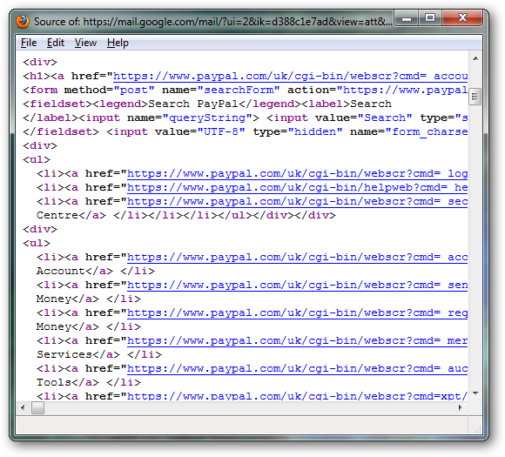Screen dimensions: 505x457
Task: Open the Edit menu
Action: [56, 43]
